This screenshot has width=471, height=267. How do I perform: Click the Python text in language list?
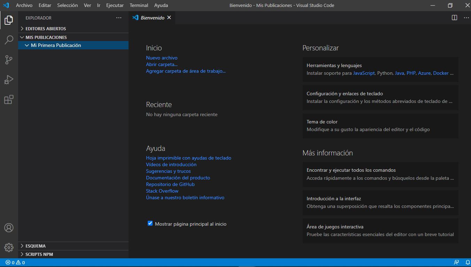tap(385, 73)
